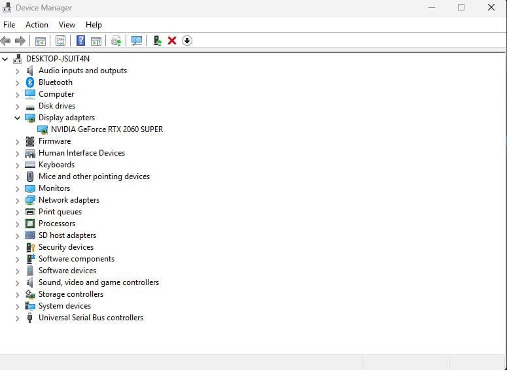This screenshot has width=507, height=370.
Task: Expand the Audio inputs and outputs category
Action: 17,71
